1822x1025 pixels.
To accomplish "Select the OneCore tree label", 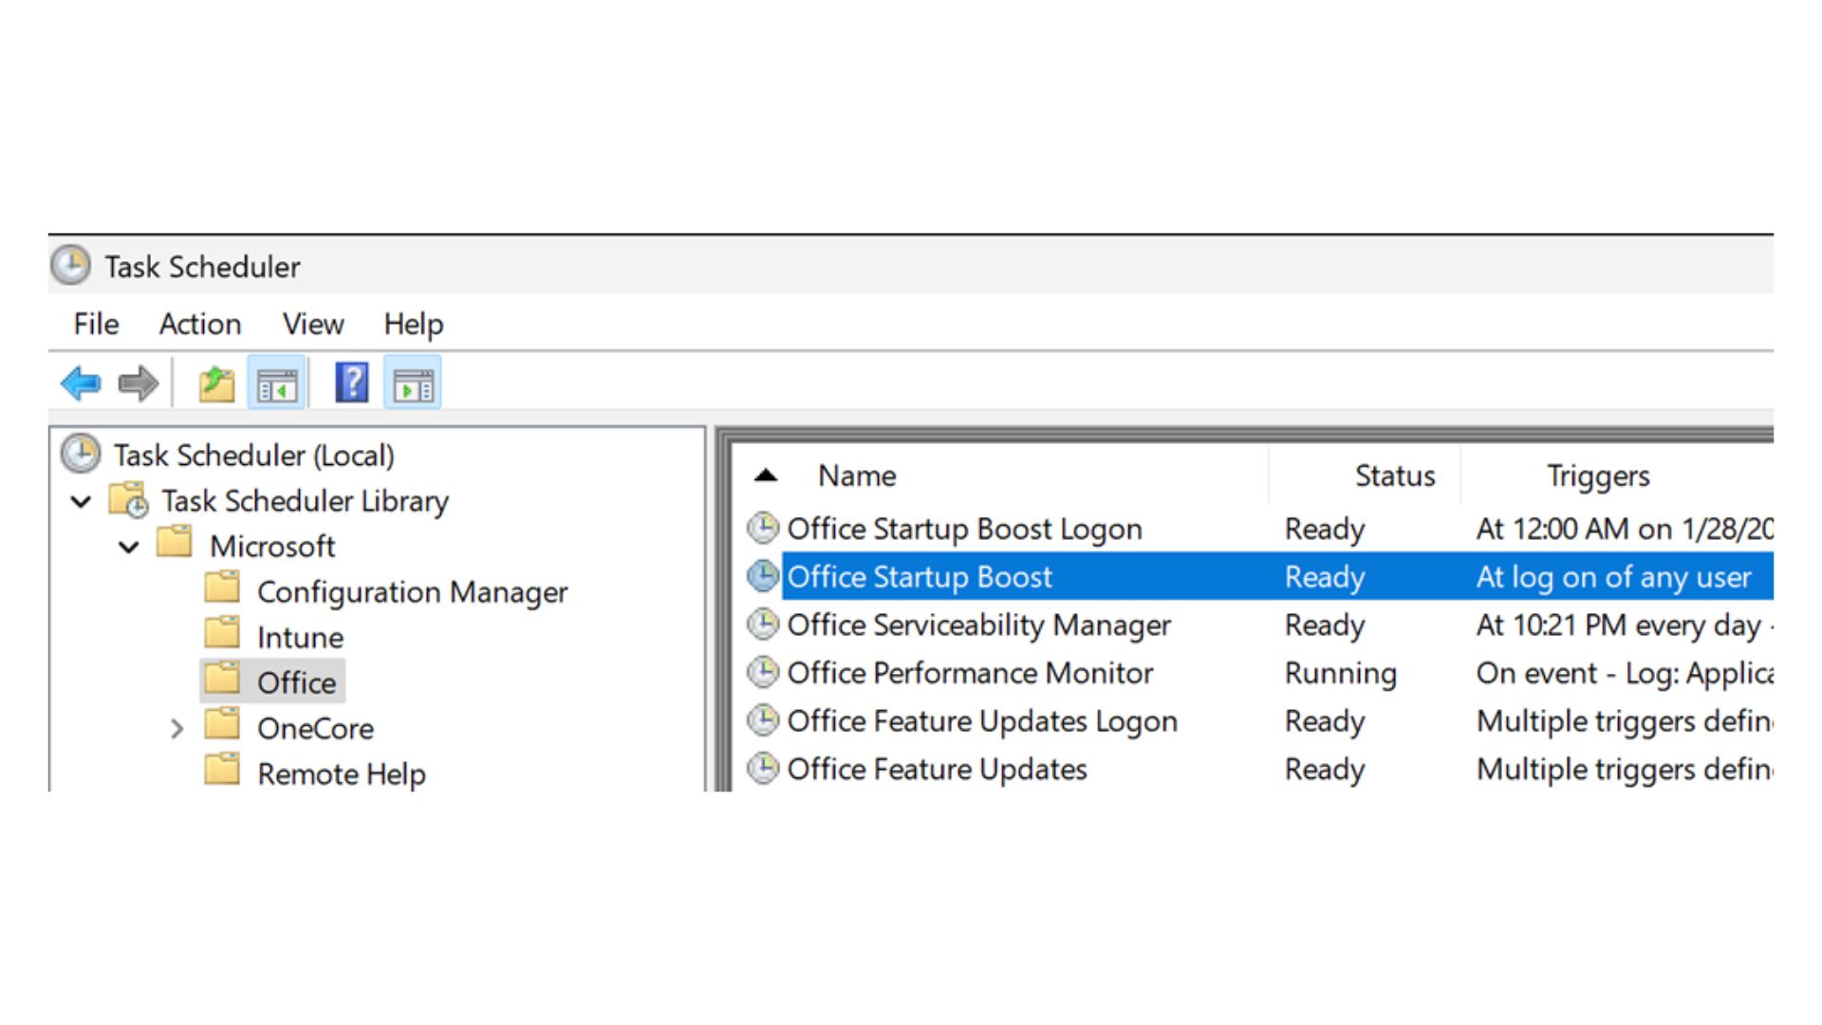I will coord(315,728).
